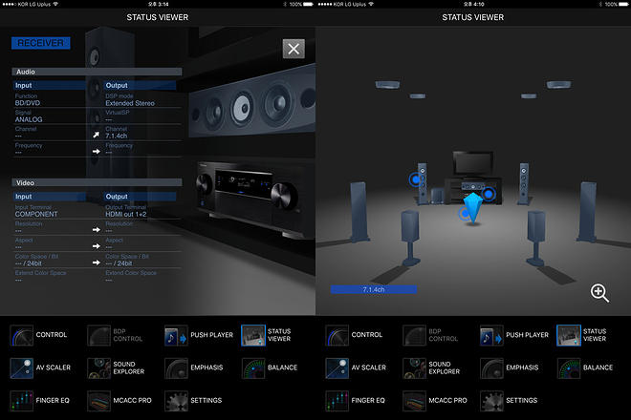Tap top-right ceiling speaker in room view
Screen dimensions: 631x420
tap(558, 85)
